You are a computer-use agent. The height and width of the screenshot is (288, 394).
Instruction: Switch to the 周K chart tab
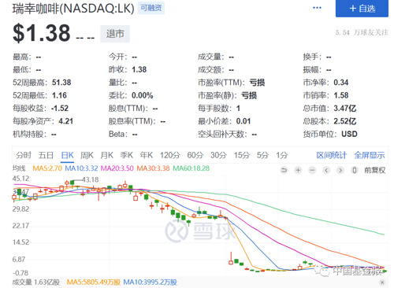[87, 155]
